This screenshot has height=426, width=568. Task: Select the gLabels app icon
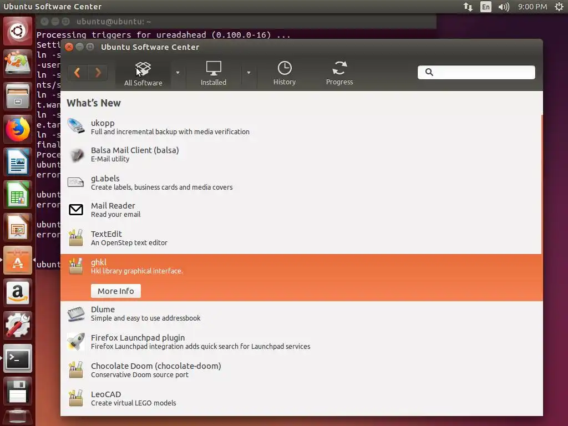click(x=75, y=182)
